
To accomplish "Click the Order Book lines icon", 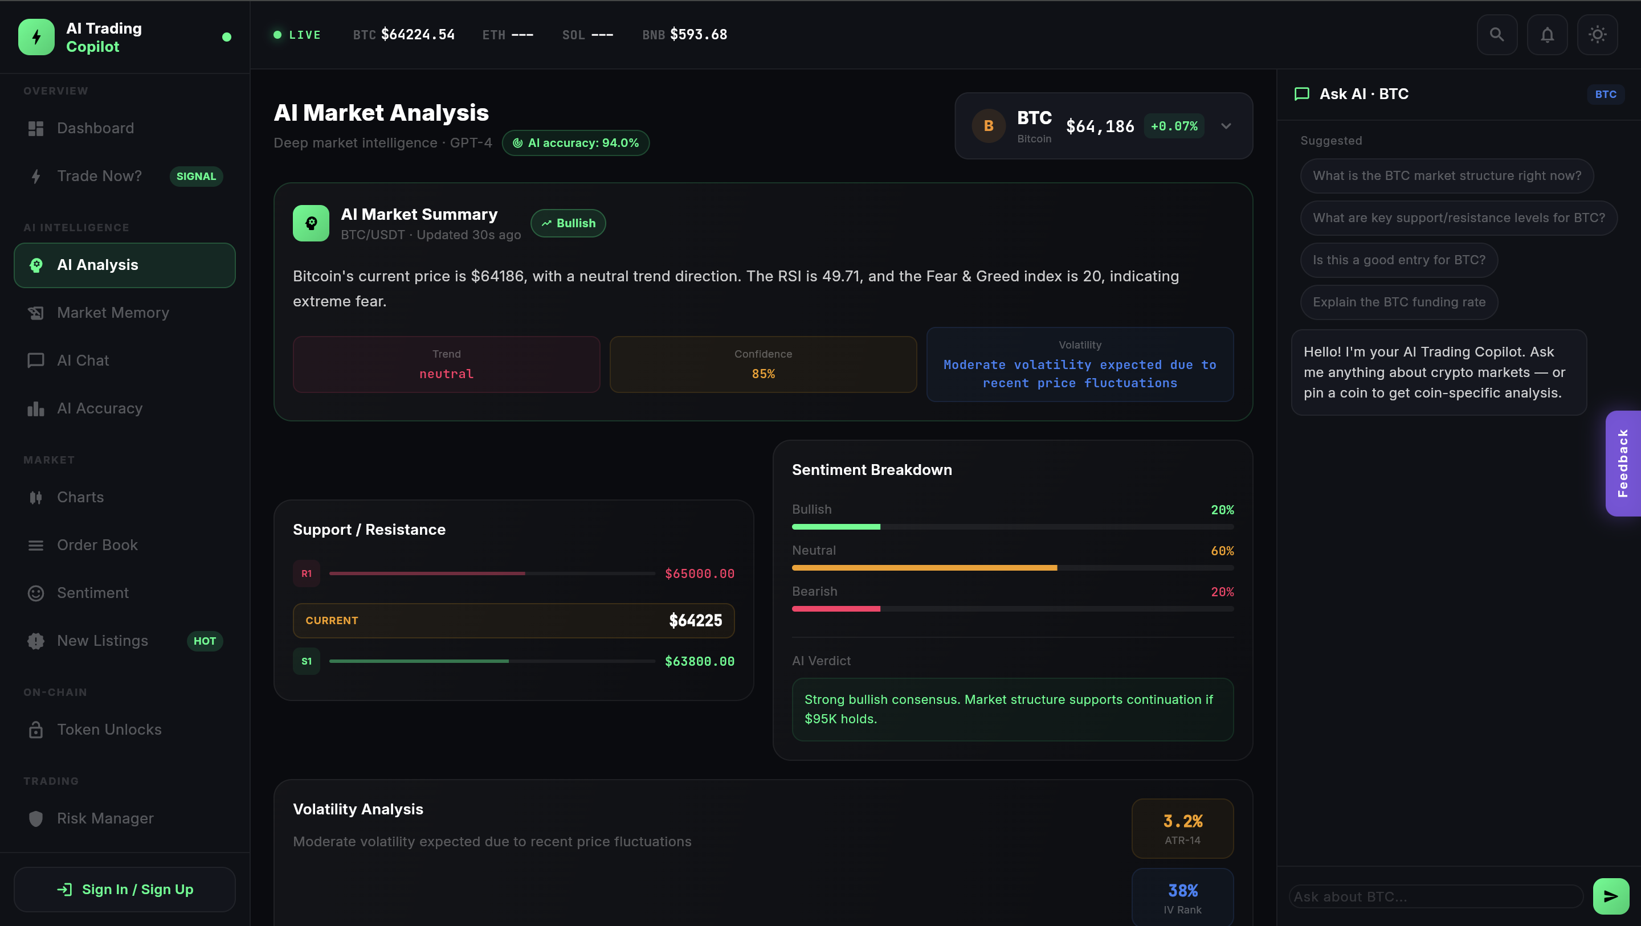I will (x=36, y=545).
